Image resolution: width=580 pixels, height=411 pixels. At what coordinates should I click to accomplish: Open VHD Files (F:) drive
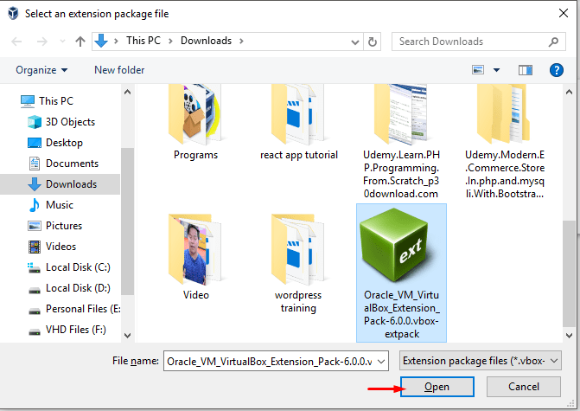[x=67, y=329]
